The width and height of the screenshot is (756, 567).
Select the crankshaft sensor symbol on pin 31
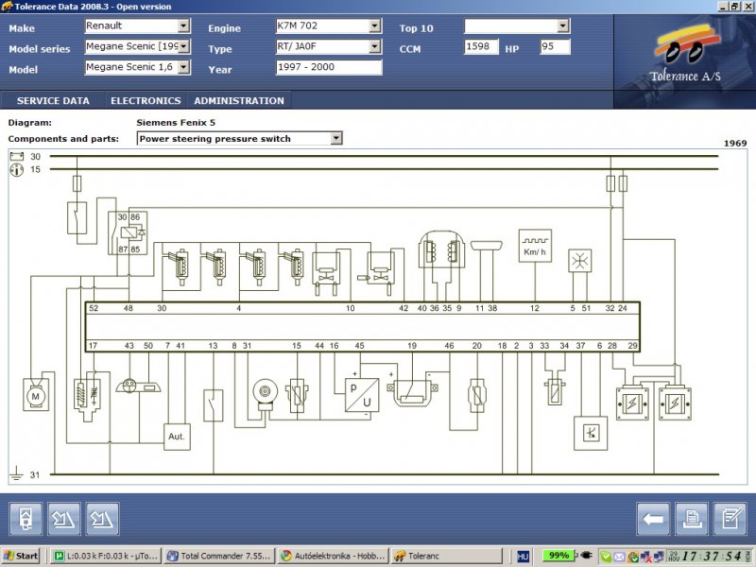pos(266,394)
